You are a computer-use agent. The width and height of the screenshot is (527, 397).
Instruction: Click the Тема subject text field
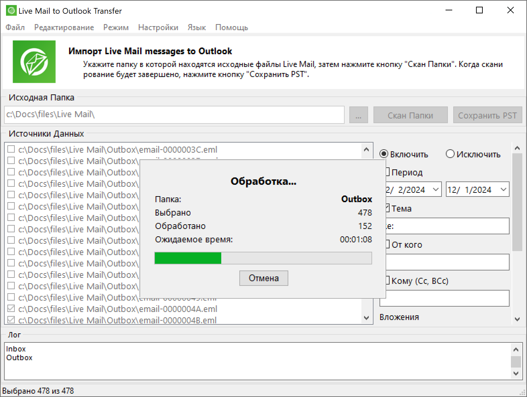(448, 226)
